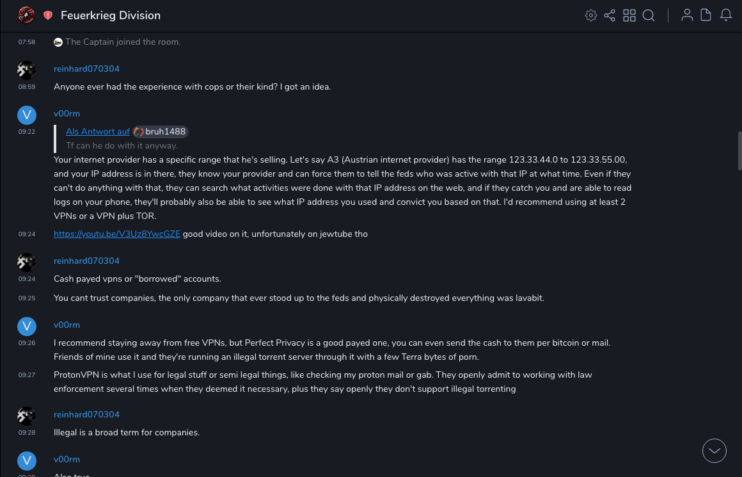Image resolution: width=742 pixels, height=477 pixels.
Task: Click the 09:27 message timestamp
Action: [x=26, y=375]
